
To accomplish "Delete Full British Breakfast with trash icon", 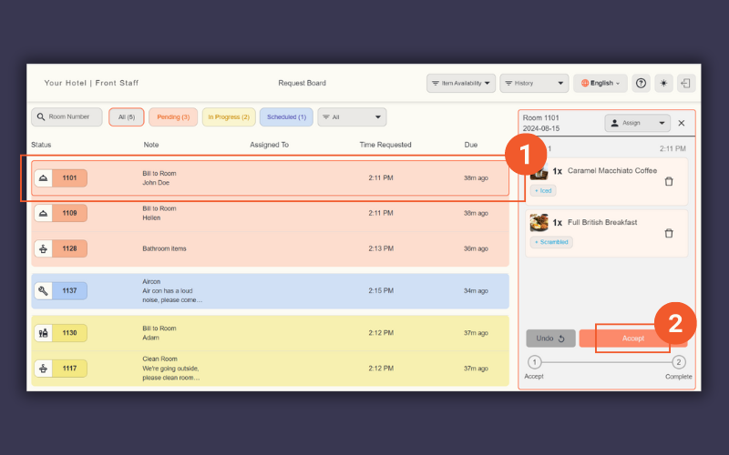I will [x=669, y=233].
